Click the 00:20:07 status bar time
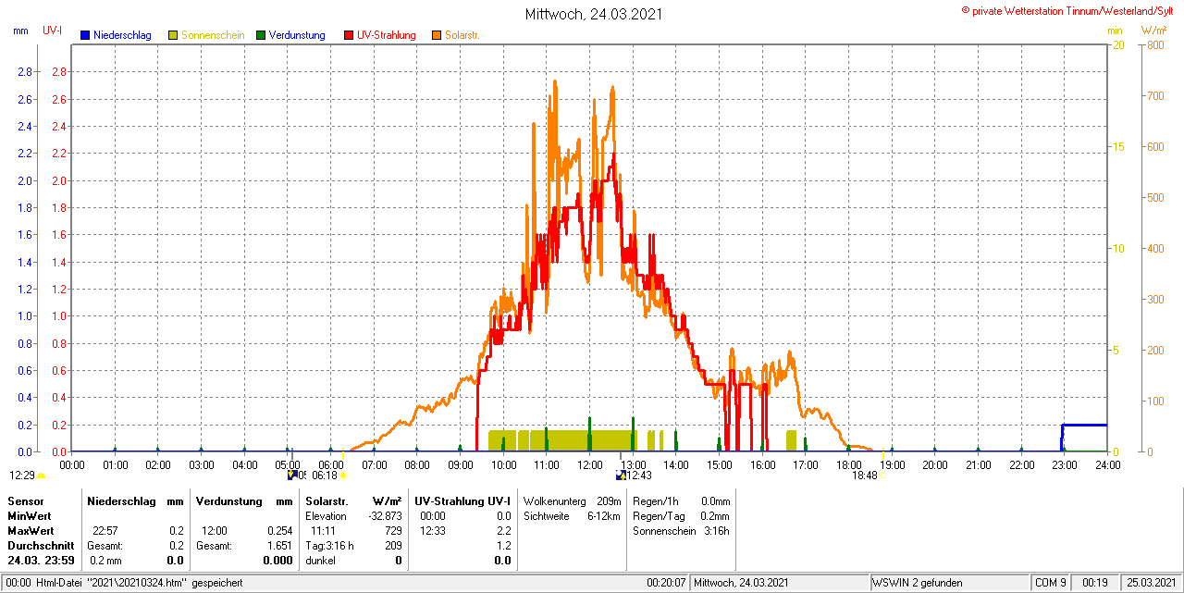This screenshot has height=593, width=1184. point(666,584)
